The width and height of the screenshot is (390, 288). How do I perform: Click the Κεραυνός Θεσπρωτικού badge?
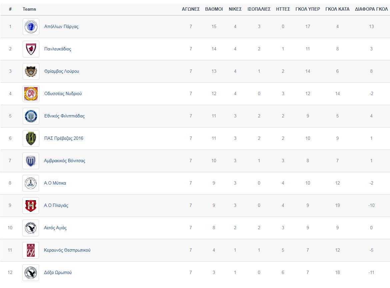[x=31, y=250]
